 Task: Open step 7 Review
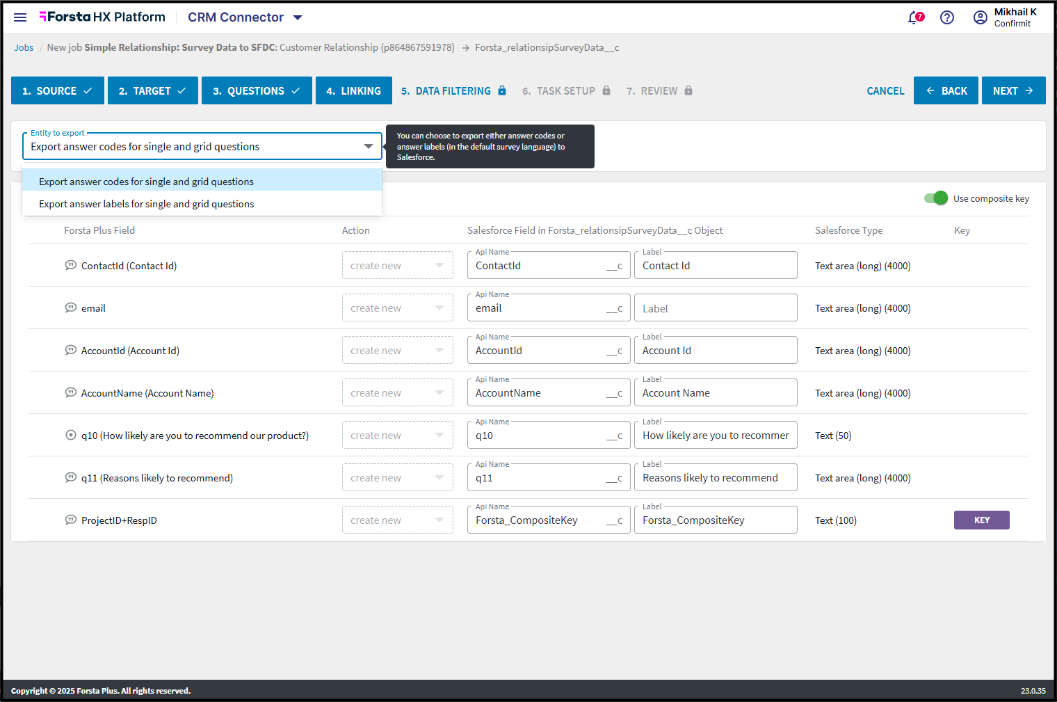[659, 90]
